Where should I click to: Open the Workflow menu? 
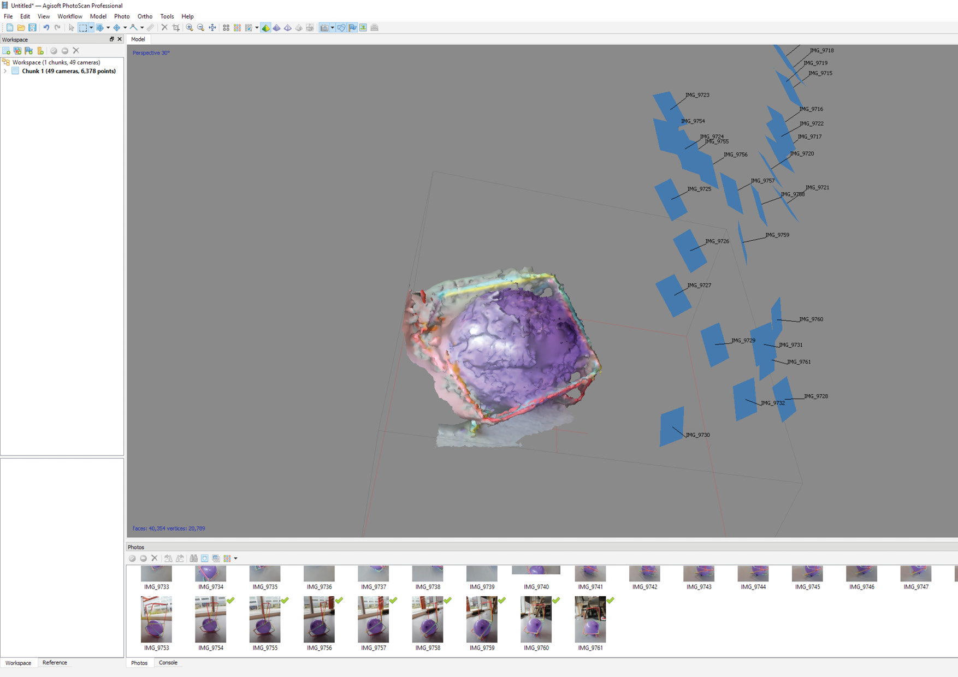[69, 16]
